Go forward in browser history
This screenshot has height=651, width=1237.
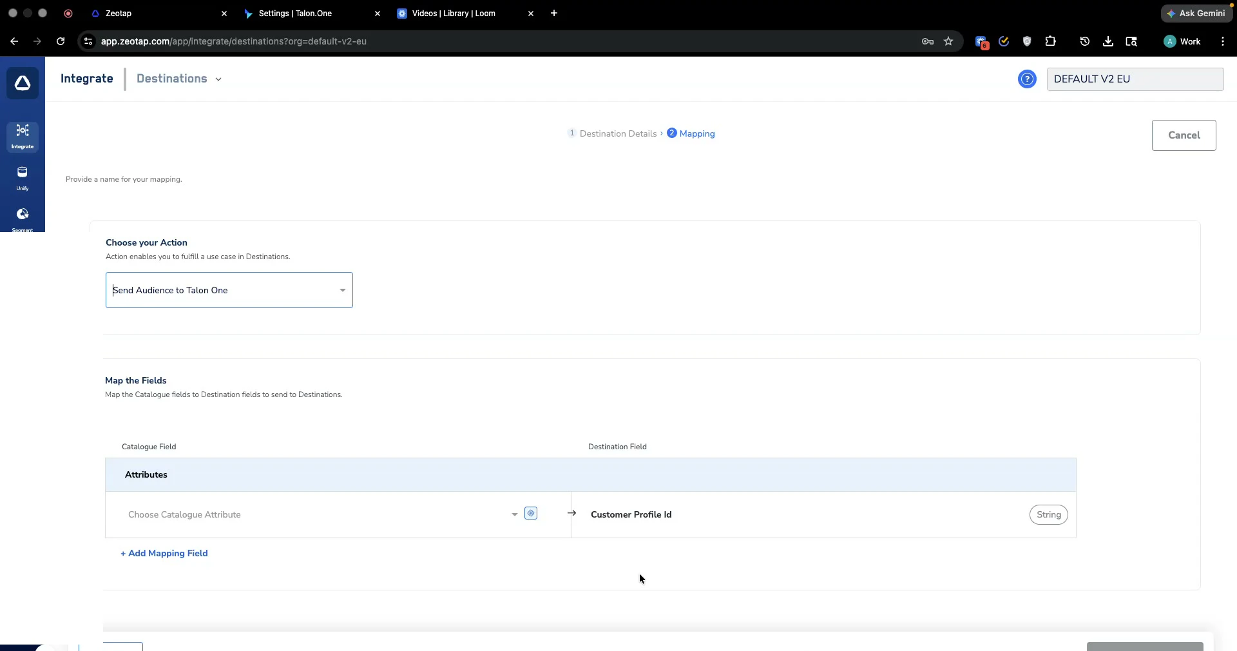[37, 41]
